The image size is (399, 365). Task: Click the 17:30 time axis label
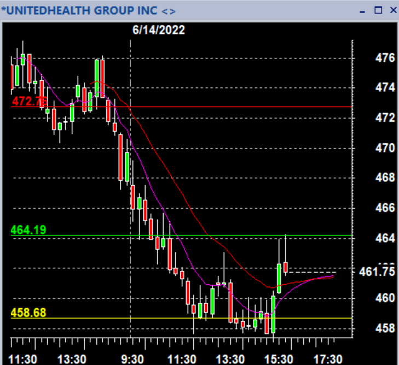point(328,360)
